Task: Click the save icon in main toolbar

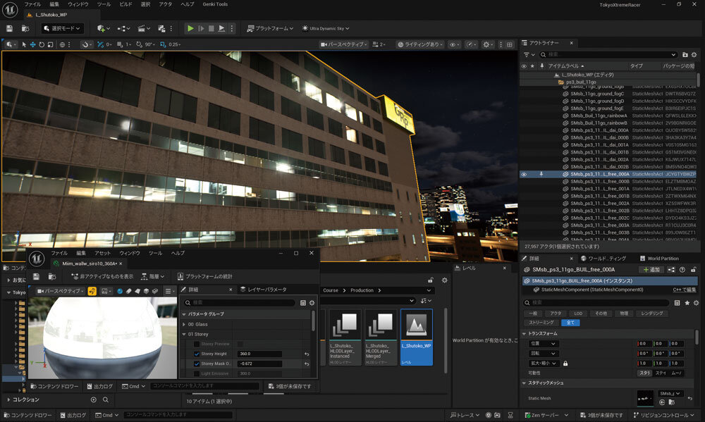Action: [10, 28]
